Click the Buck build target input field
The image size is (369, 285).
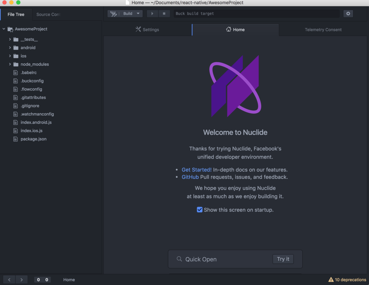tap(256, 14)
